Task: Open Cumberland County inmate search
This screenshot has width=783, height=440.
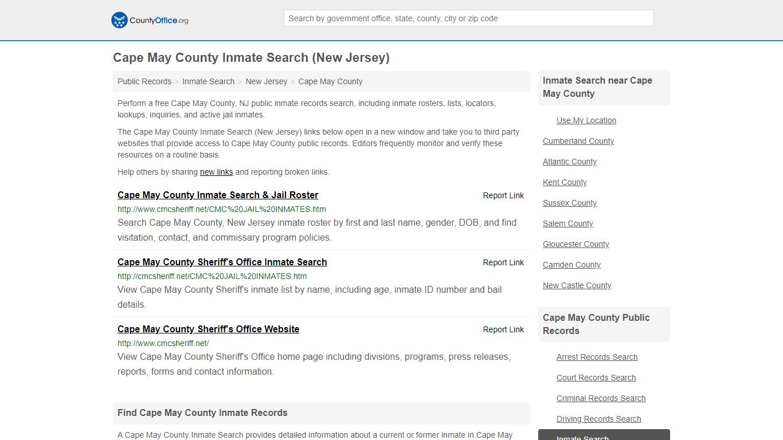Action: [x=578, y=141]
